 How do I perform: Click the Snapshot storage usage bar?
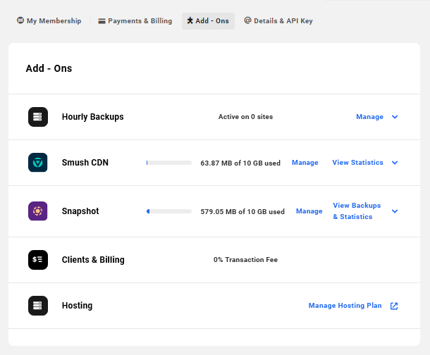point(168,211)
